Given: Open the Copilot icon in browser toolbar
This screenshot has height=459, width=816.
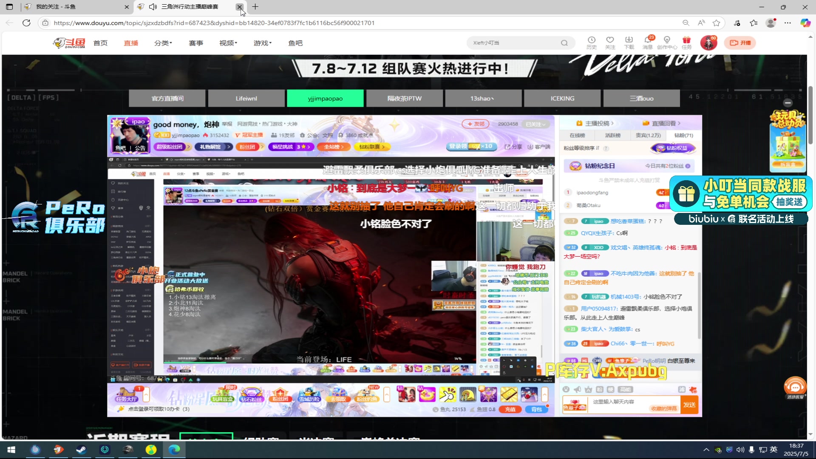Looking at the screenshot, I should (x=805, y=23).
